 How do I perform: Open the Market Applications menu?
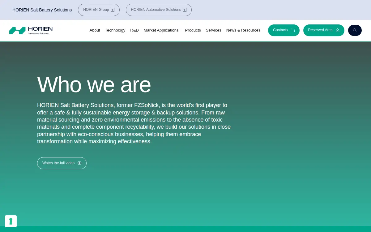(x=161, y=30)
